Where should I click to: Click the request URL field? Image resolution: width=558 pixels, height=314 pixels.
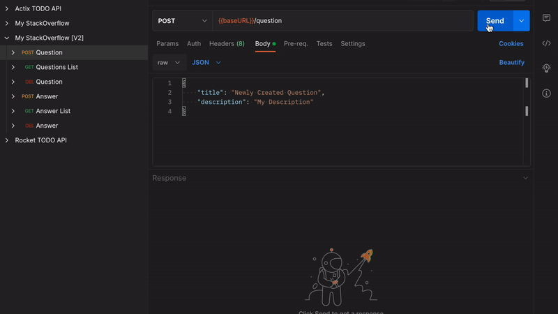click(342, 21)
